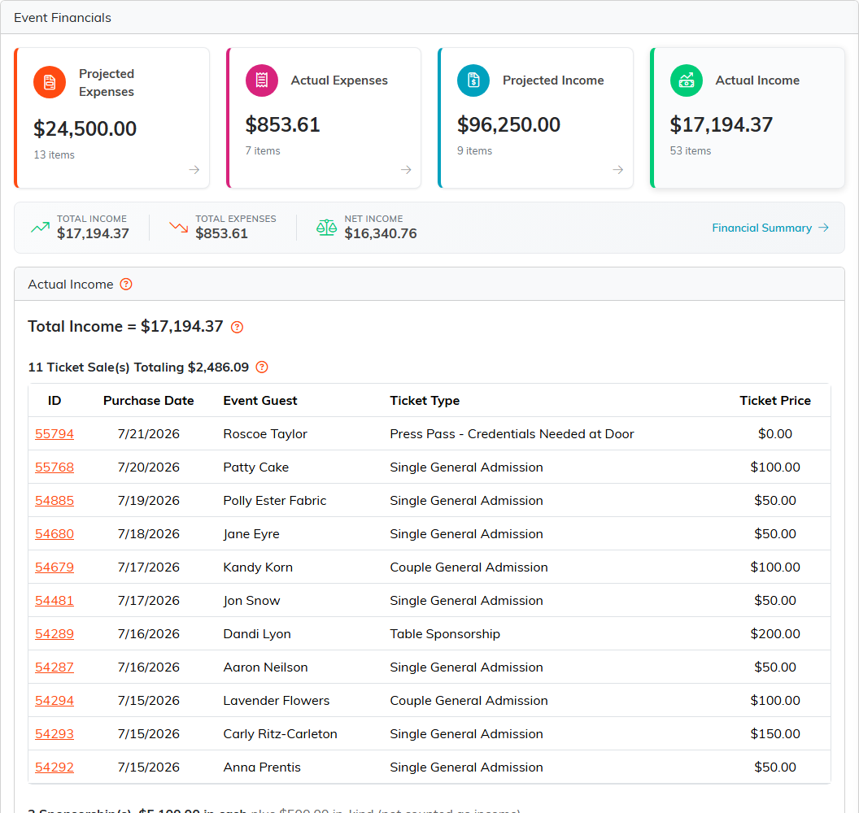This screenshot has height=813, width=859.
Task: Click Press Pass - Credentials Needed at Door
Action: pyautogui.click(x=512, y=434)
